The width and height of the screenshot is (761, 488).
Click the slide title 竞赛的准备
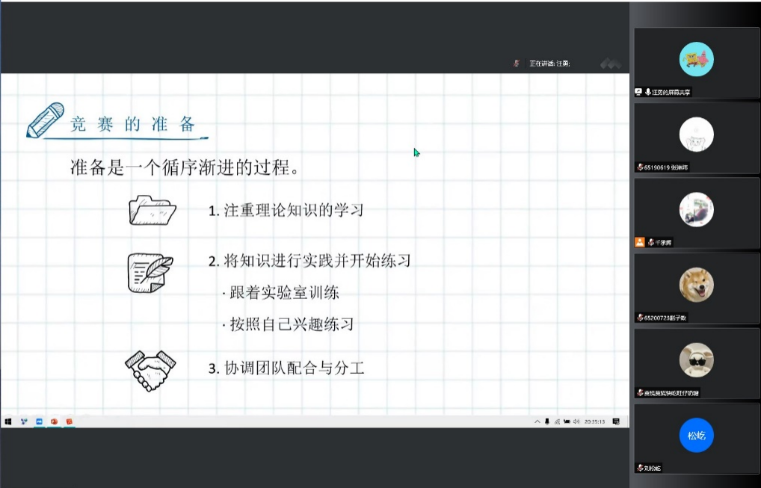132,125
